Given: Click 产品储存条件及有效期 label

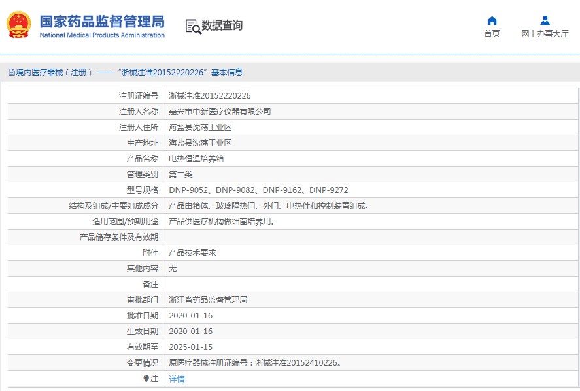Looking at the screenshot, I should point(119,237).
